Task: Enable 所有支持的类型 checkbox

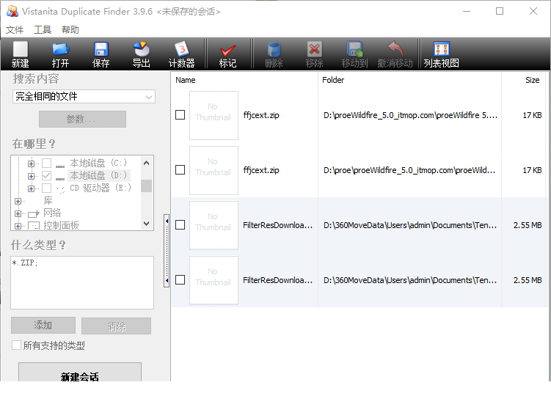Action: tap(16, 345)
